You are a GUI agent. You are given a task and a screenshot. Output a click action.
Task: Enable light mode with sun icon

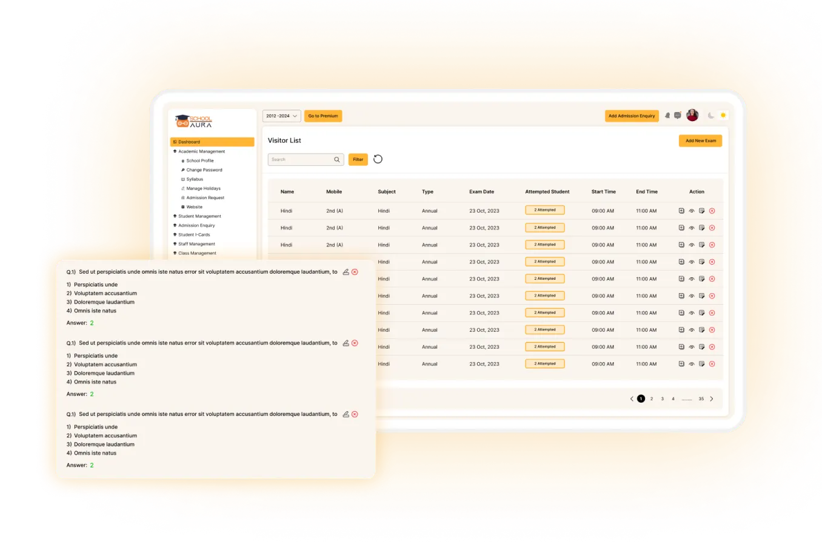click(723, 116)
